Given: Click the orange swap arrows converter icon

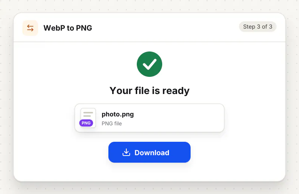Looking at the screenshot, I should point(30,28).
